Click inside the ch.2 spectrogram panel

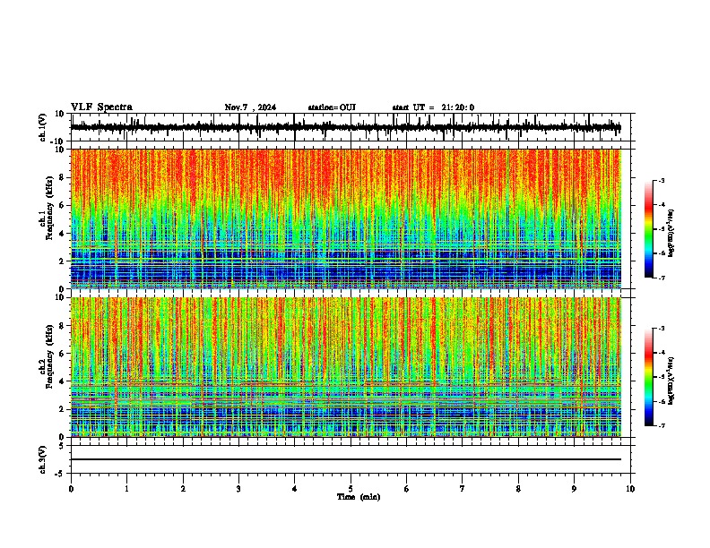[346, 367]
